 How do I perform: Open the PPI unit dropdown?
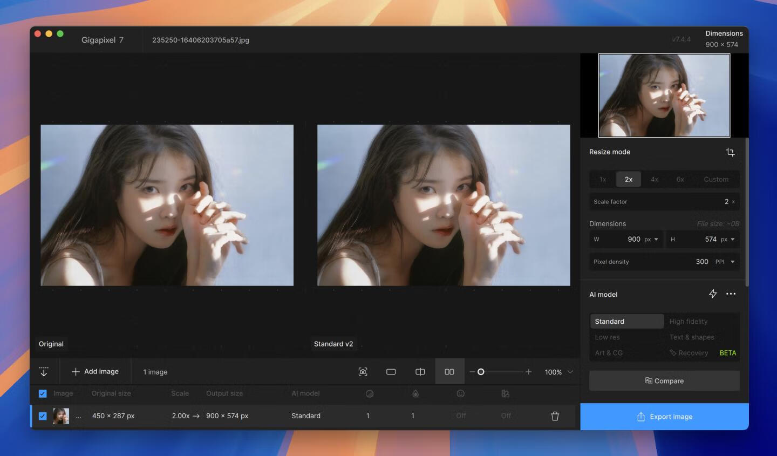pos(725,262)
